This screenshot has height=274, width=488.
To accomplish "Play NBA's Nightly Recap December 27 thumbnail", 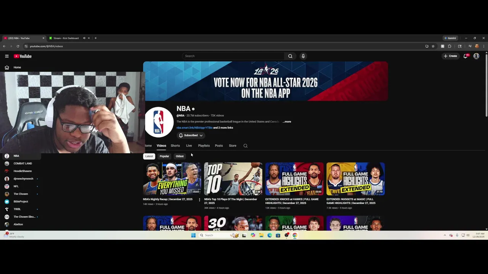I will coord(172,179).
